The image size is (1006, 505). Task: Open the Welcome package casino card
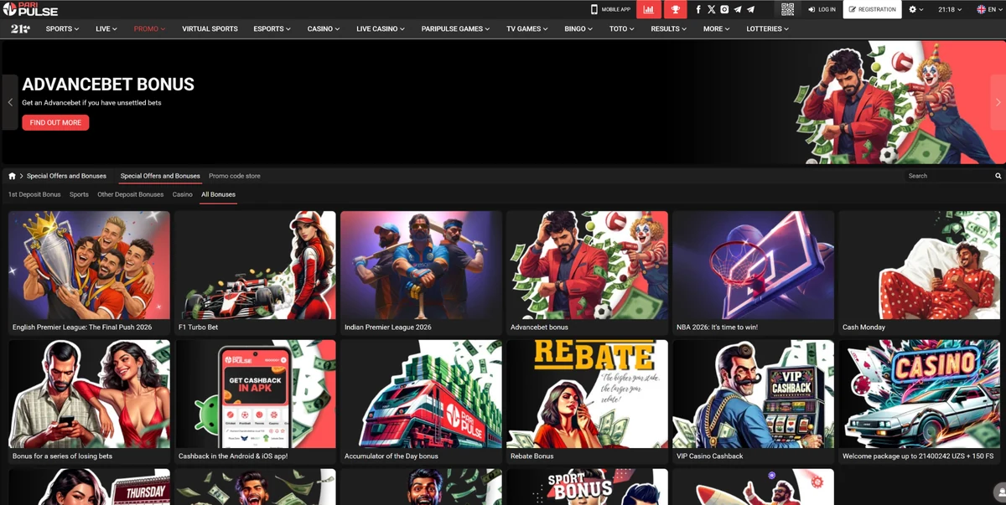(919, 402)
